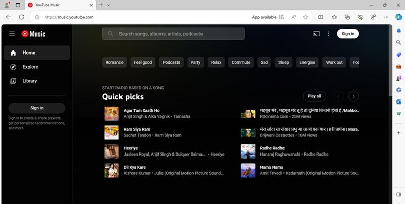This screenshot has height=204, width=405.
Task: Open the sidebar Tools briefcase
Action: click(399, 66)
